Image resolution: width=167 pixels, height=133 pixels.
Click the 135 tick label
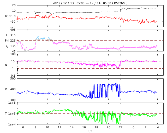13,46
